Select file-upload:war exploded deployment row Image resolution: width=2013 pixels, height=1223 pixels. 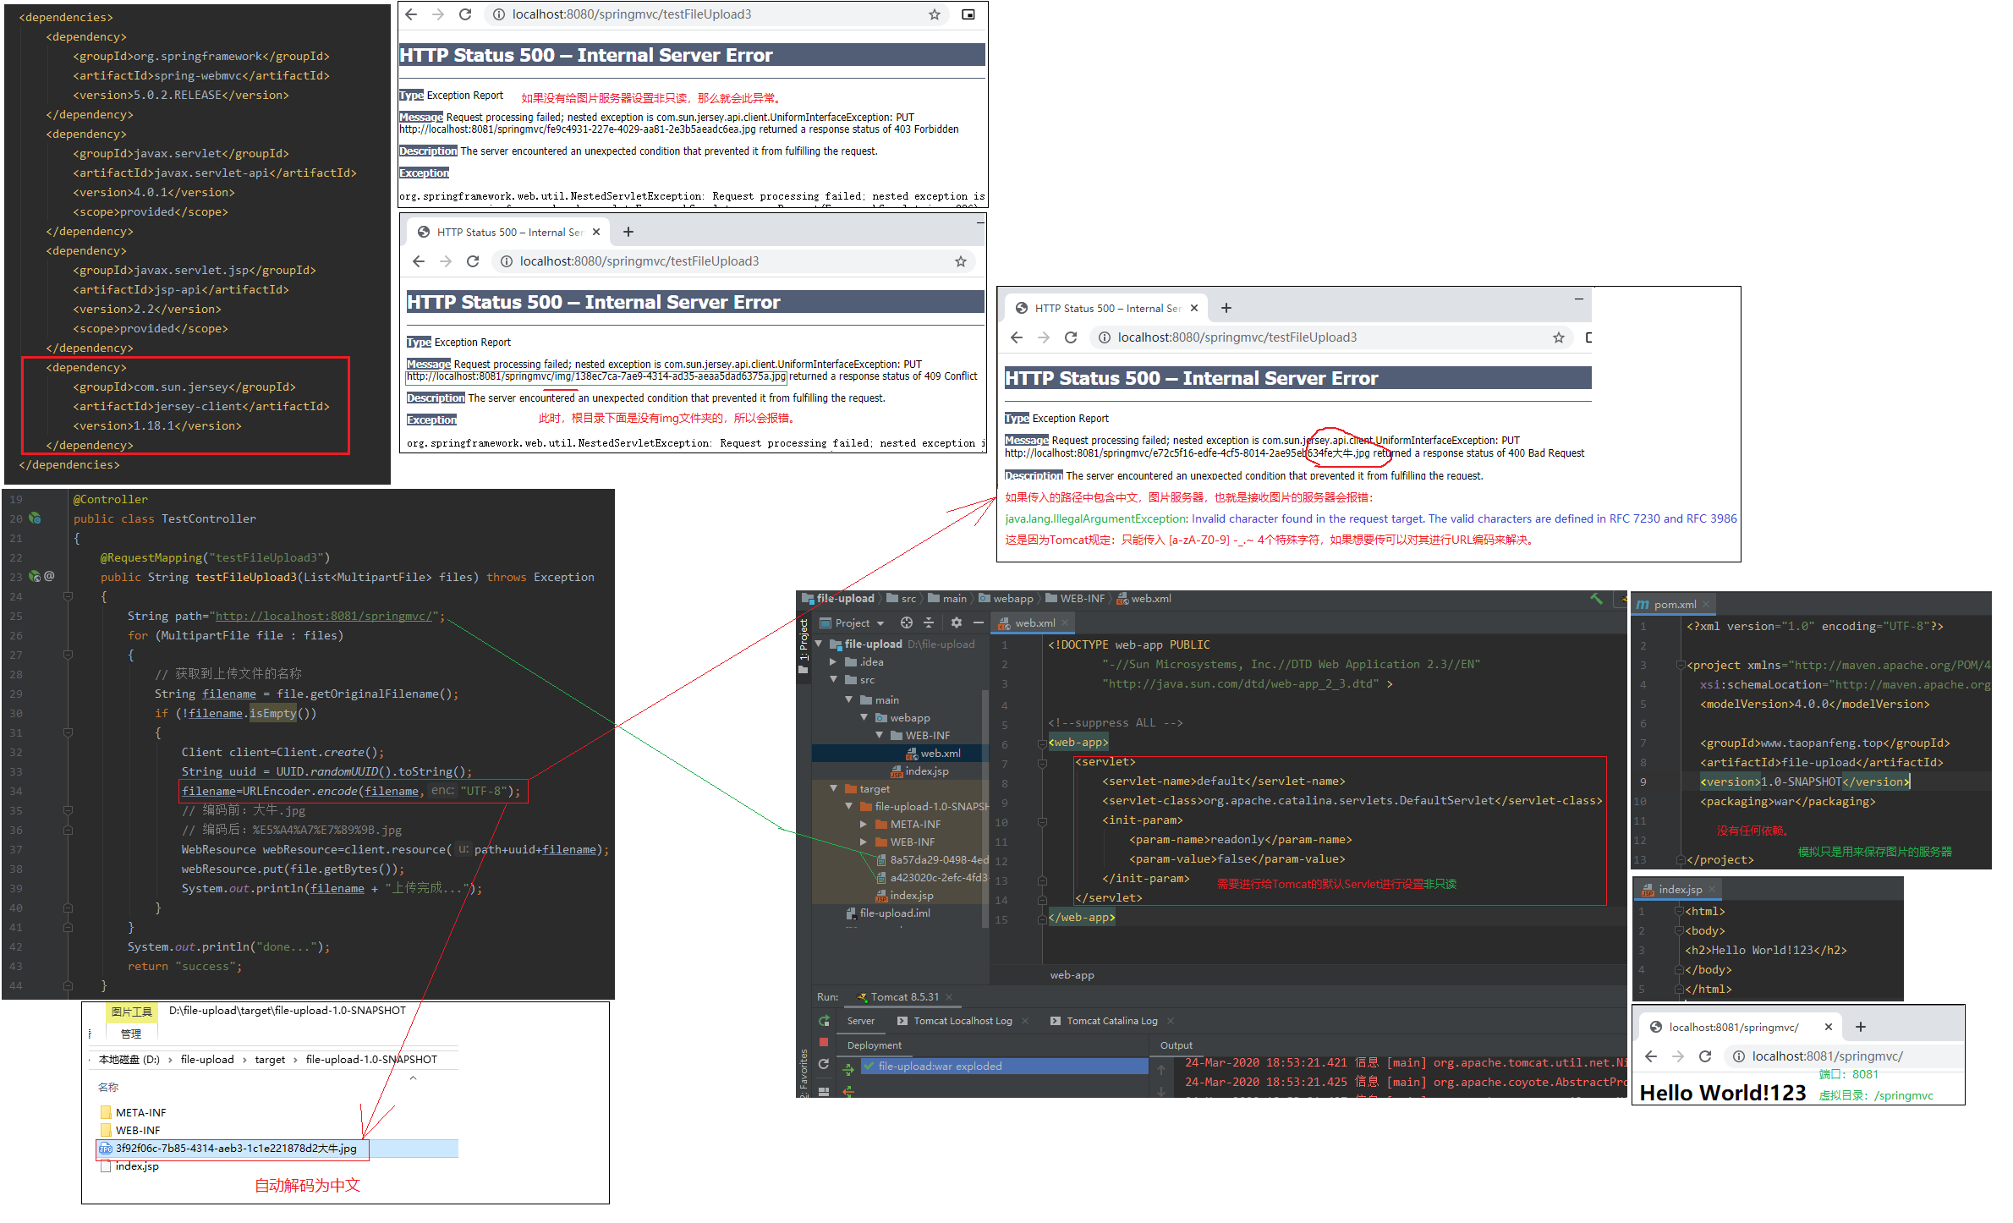coord(1004,1067)
